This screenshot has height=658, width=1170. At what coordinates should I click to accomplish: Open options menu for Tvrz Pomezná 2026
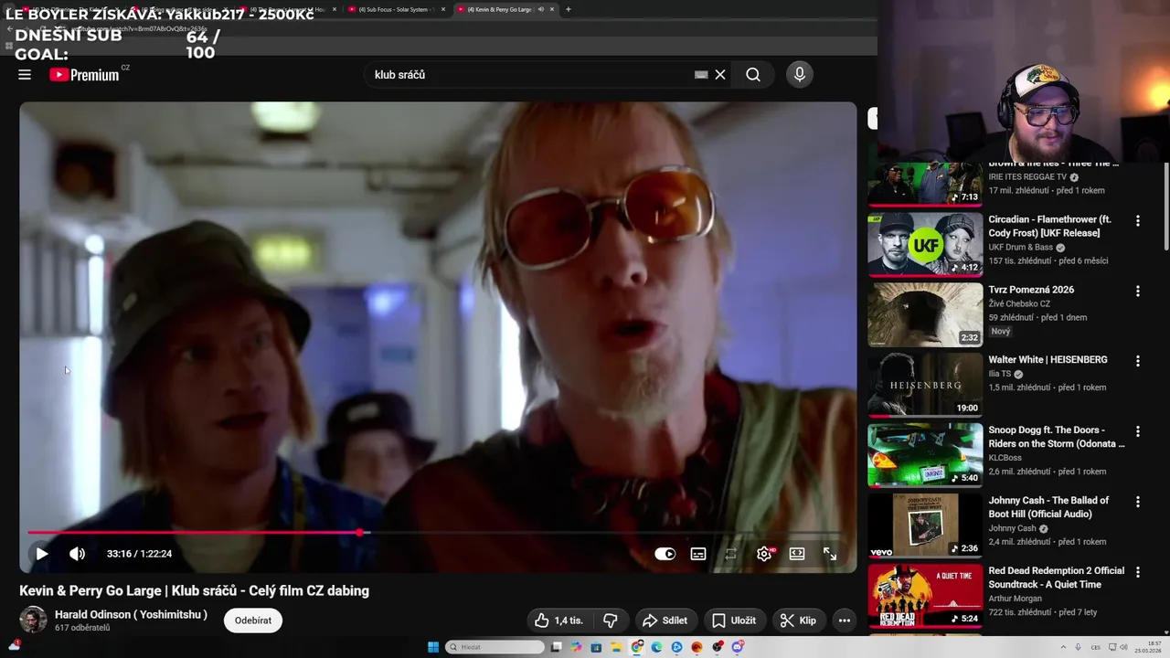click(1138, 292)
